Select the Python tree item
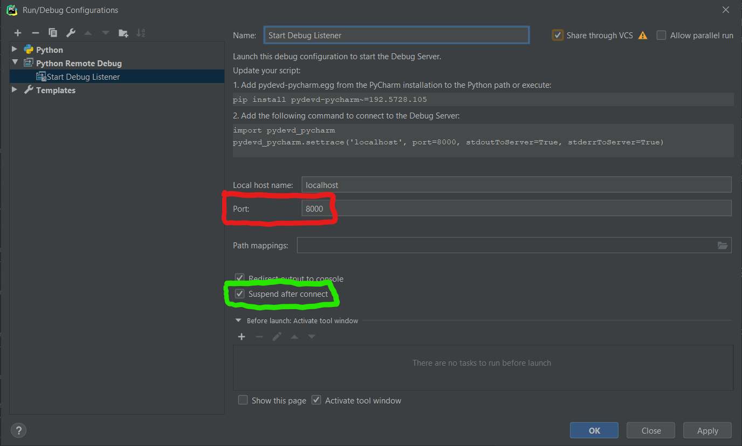This screenshot has width=742, height=446. coord(50,50)
